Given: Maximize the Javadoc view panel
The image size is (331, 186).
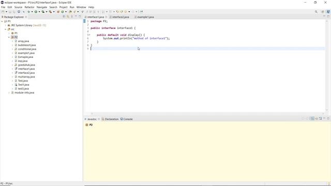Looking at the screenshot, I should [328, 118].
